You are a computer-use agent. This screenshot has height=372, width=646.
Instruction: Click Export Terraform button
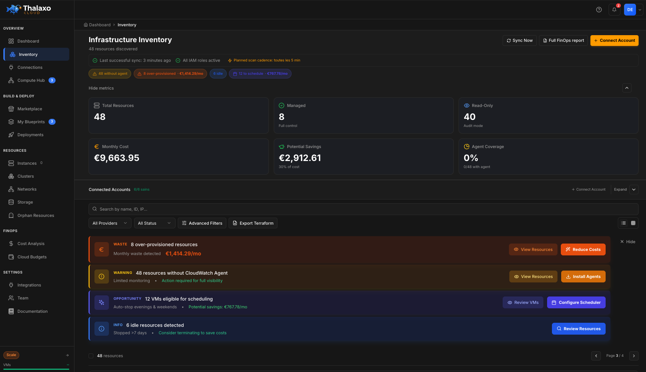pos(253,223)
